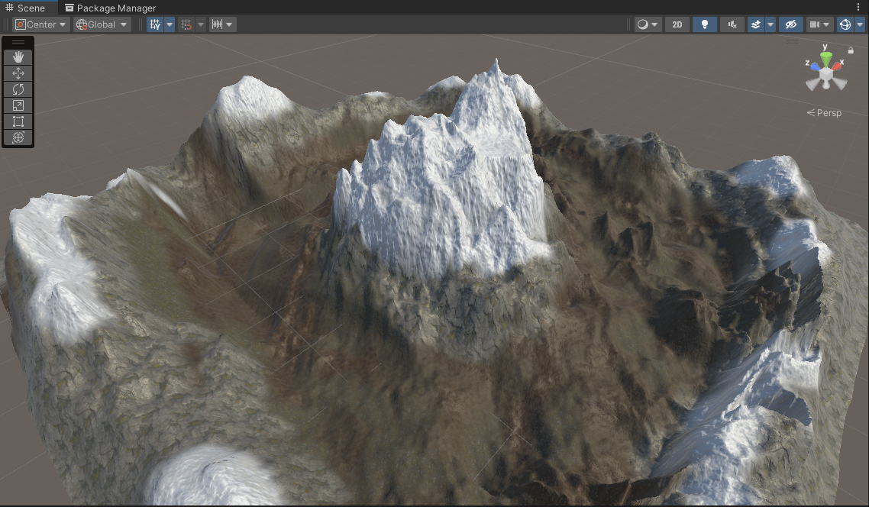Select the combined Transform tool
Screen dimensions: 869x507
(18, 137)
